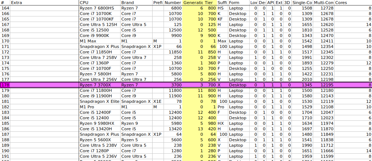Select the Core i7 10700K CPU cell
Viewport: 372px width, 161px height.
[100, 14]
